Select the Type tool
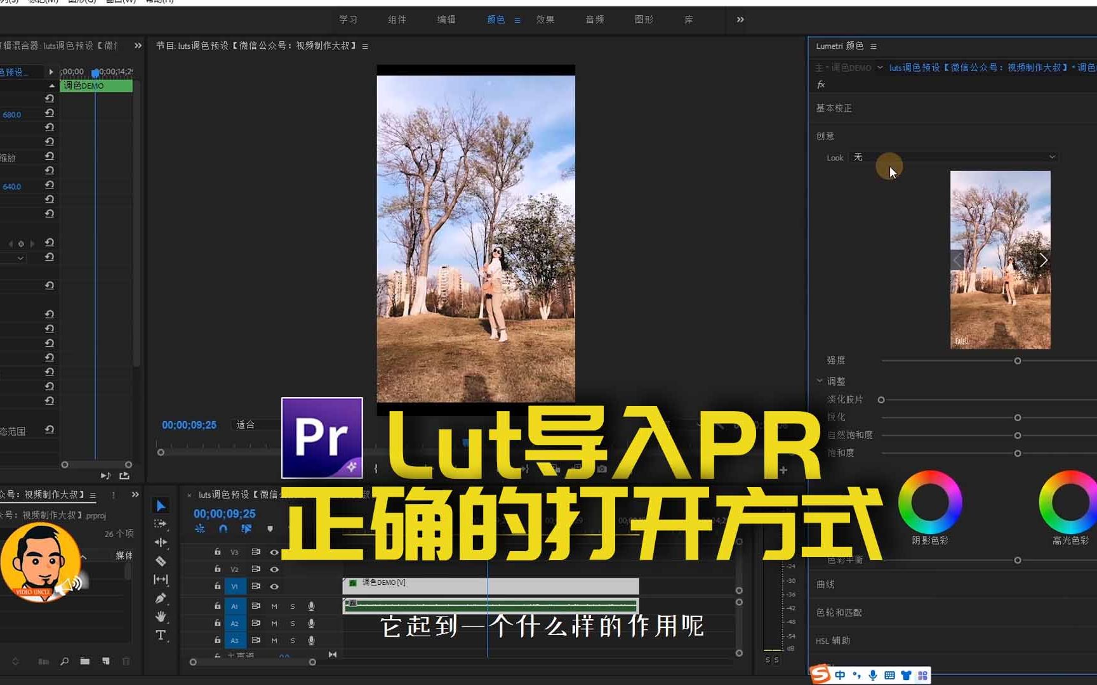This screenshot has height=685, width=1097. (x=161, y=635)
